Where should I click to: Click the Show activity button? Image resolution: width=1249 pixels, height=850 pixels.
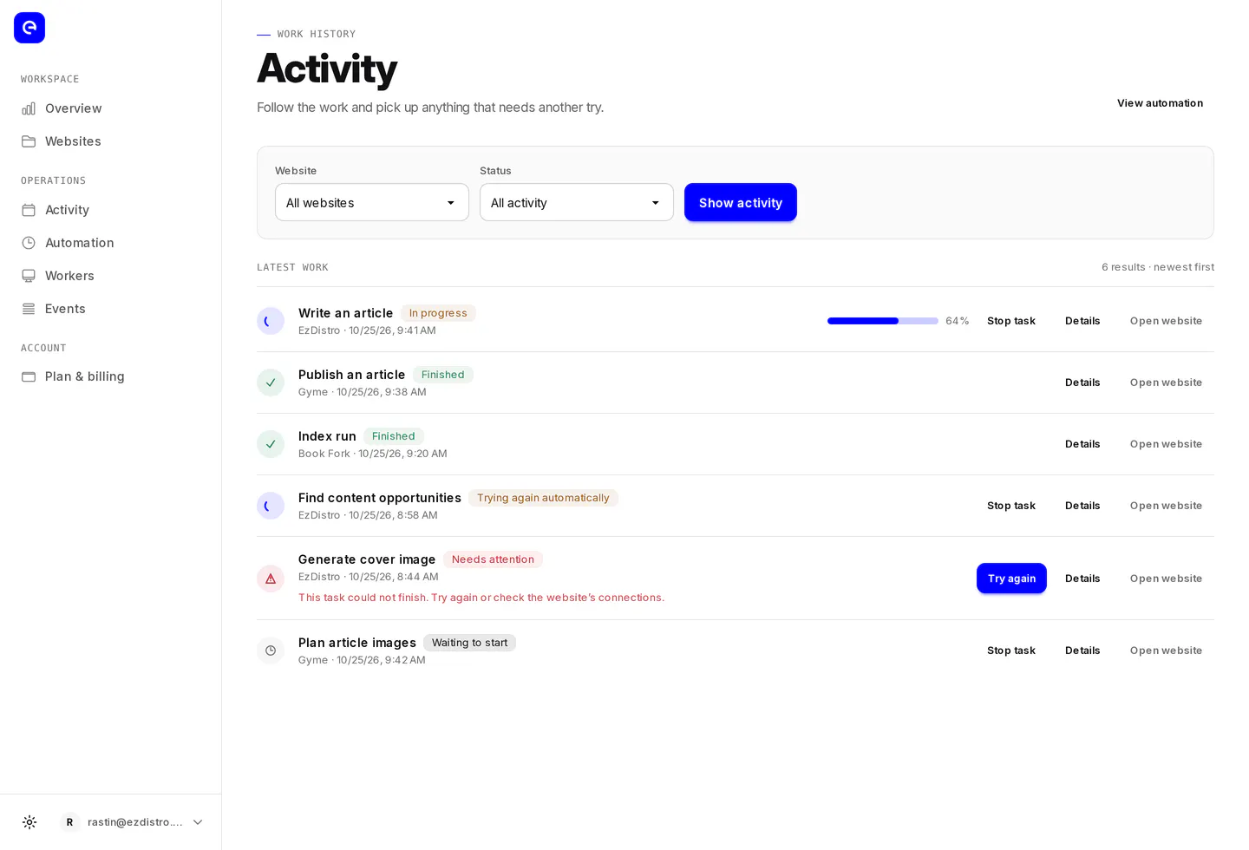click(741, 202)
